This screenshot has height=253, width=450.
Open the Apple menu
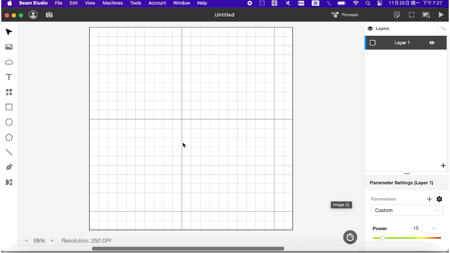pos(10,3)
